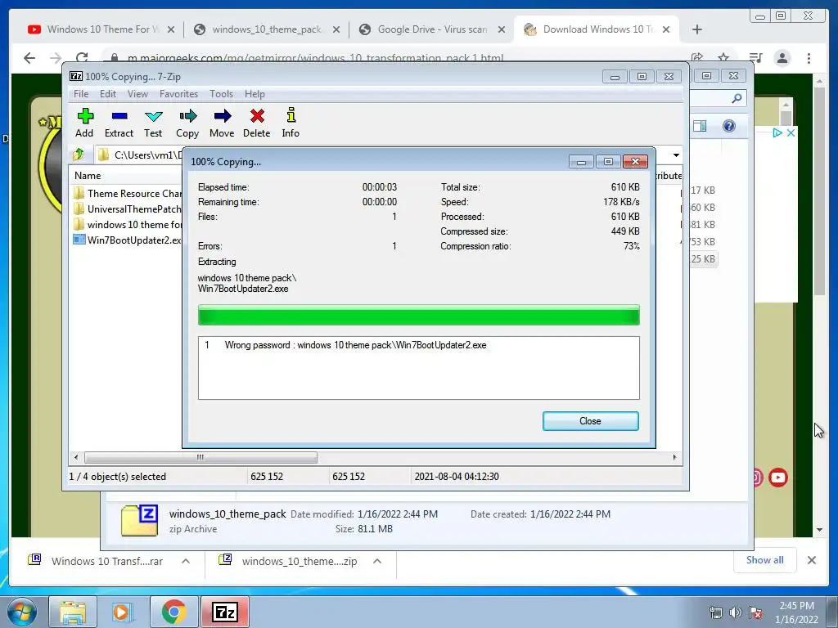Click the Delete toolbar icon
This screenshot has height=628, width=838.
point(256,123)
